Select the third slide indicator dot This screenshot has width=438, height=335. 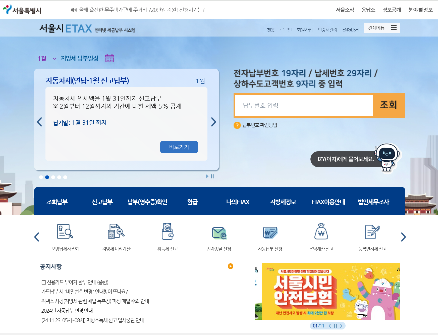click(x=53, y=177)
